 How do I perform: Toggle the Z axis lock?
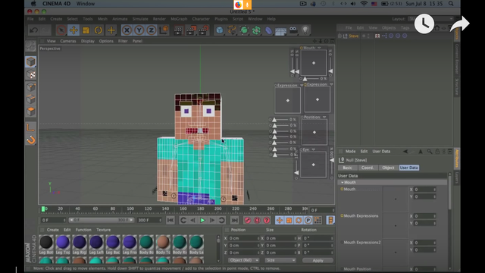tap(152, 30)
